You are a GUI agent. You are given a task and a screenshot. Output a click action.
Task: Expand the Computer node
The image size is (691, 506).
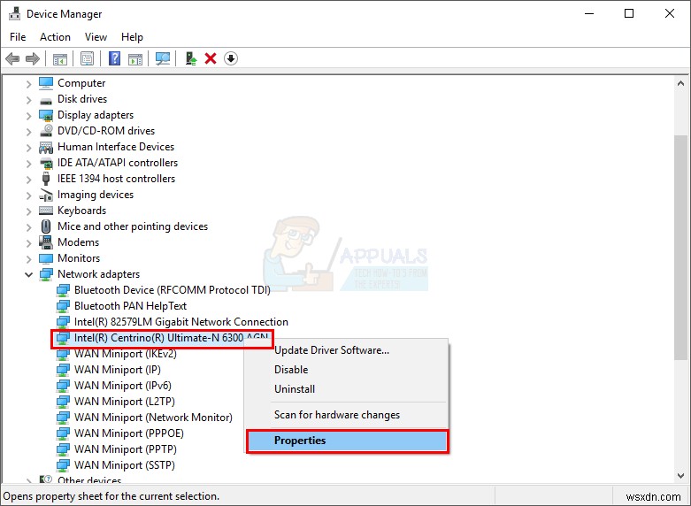[28, 83]
